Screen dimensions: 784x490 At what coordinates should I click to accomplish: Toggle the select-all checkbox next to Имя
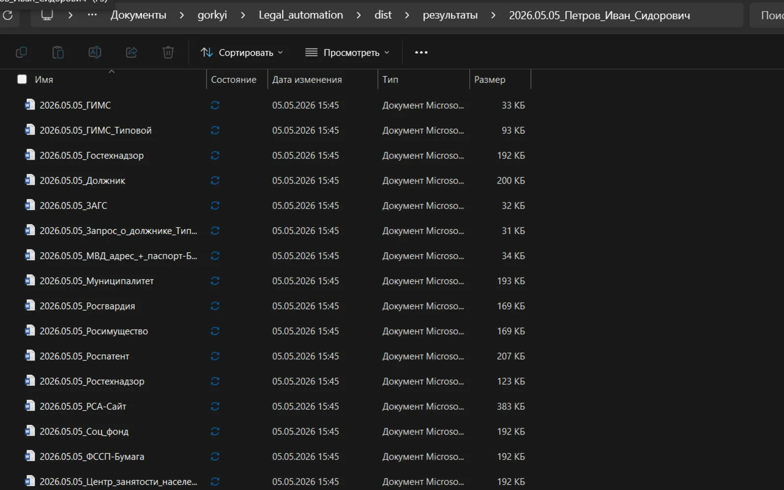click(x=22, y=79)
